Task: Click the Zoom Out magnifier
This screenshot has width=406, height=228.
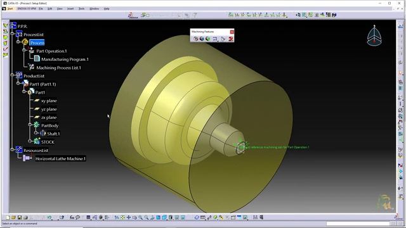Action: (147, 218)
